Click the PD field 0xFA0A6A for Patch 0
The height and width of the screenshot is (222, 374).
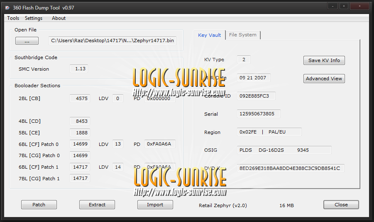click(x=160, y=144)
